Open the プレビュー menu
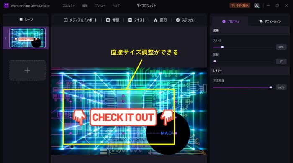Image resolution: width=293 pixels, height=163 pixels. click(x=100, y=5)
